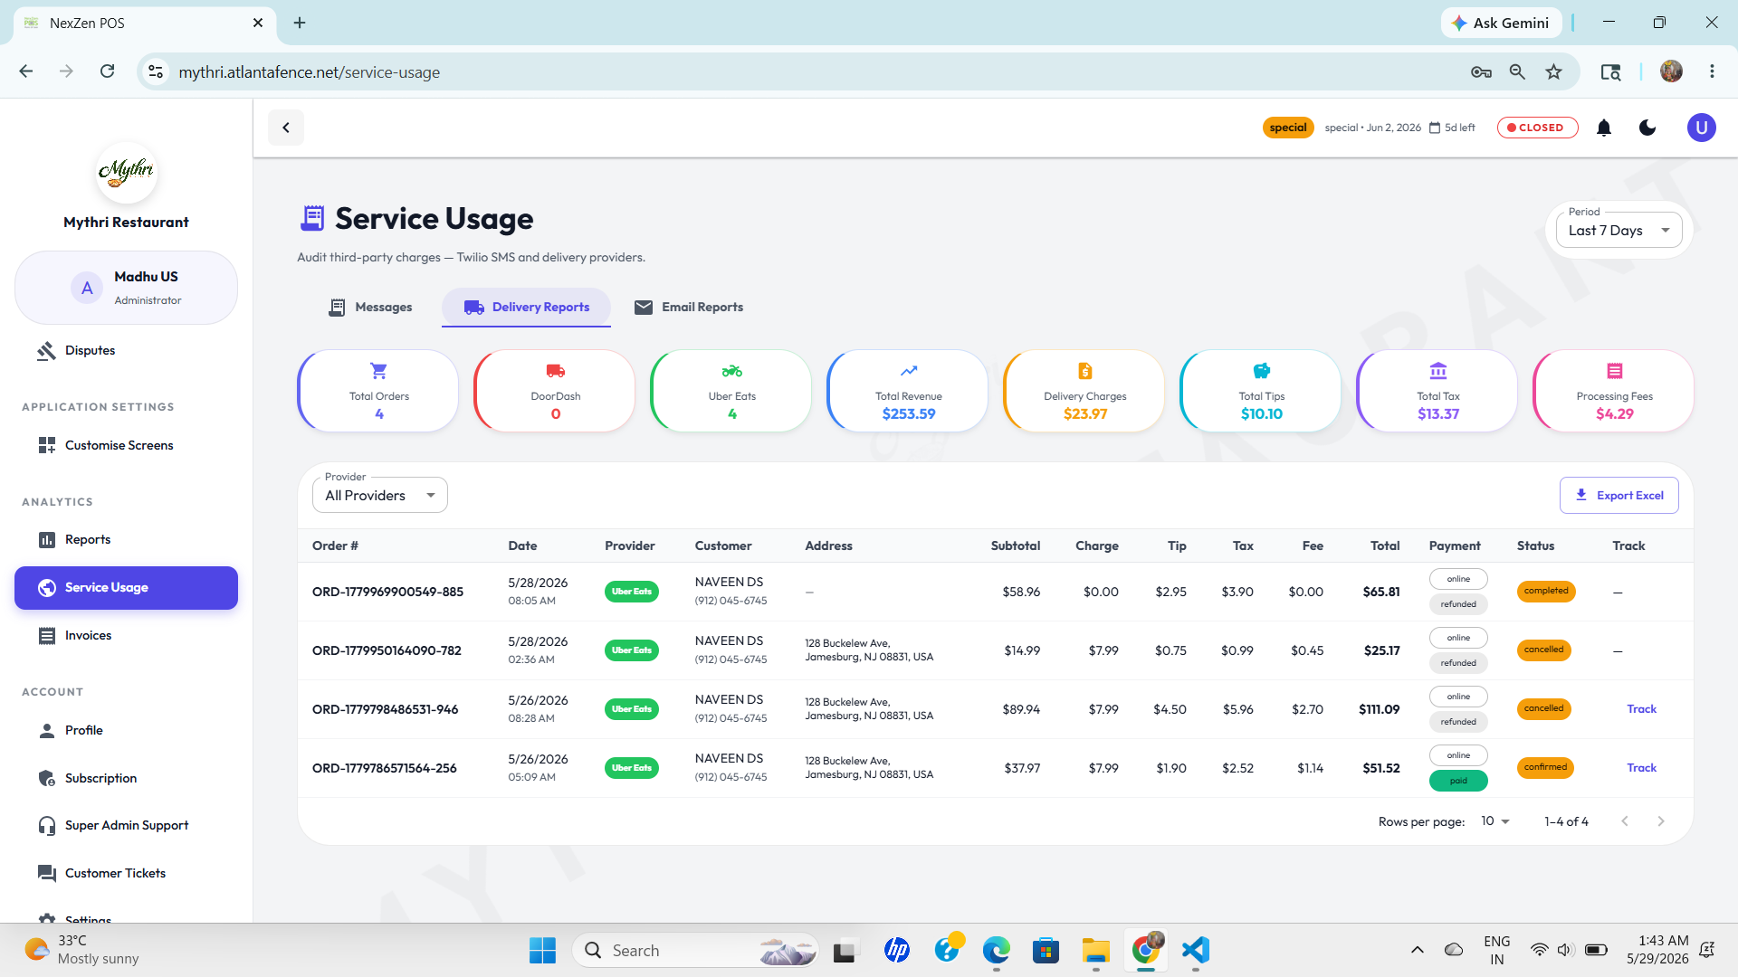Click Track for order ending 256
Screen dimensions: 1738x977
(1641, 768)
